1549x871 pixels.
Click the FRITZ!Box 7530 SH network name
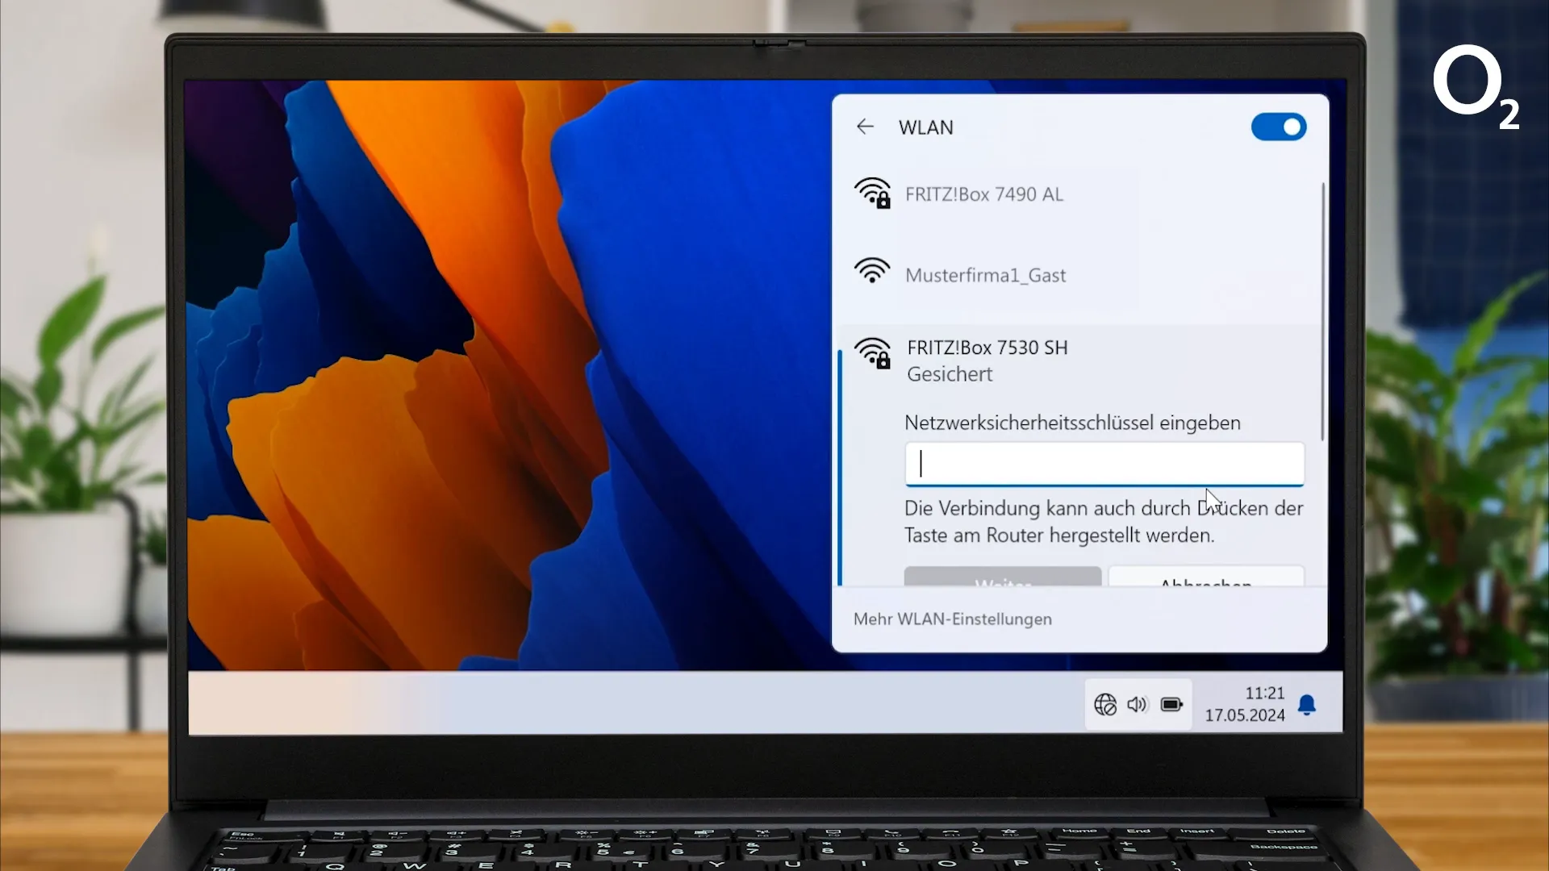pyautogui.click(x=987, y=348)
